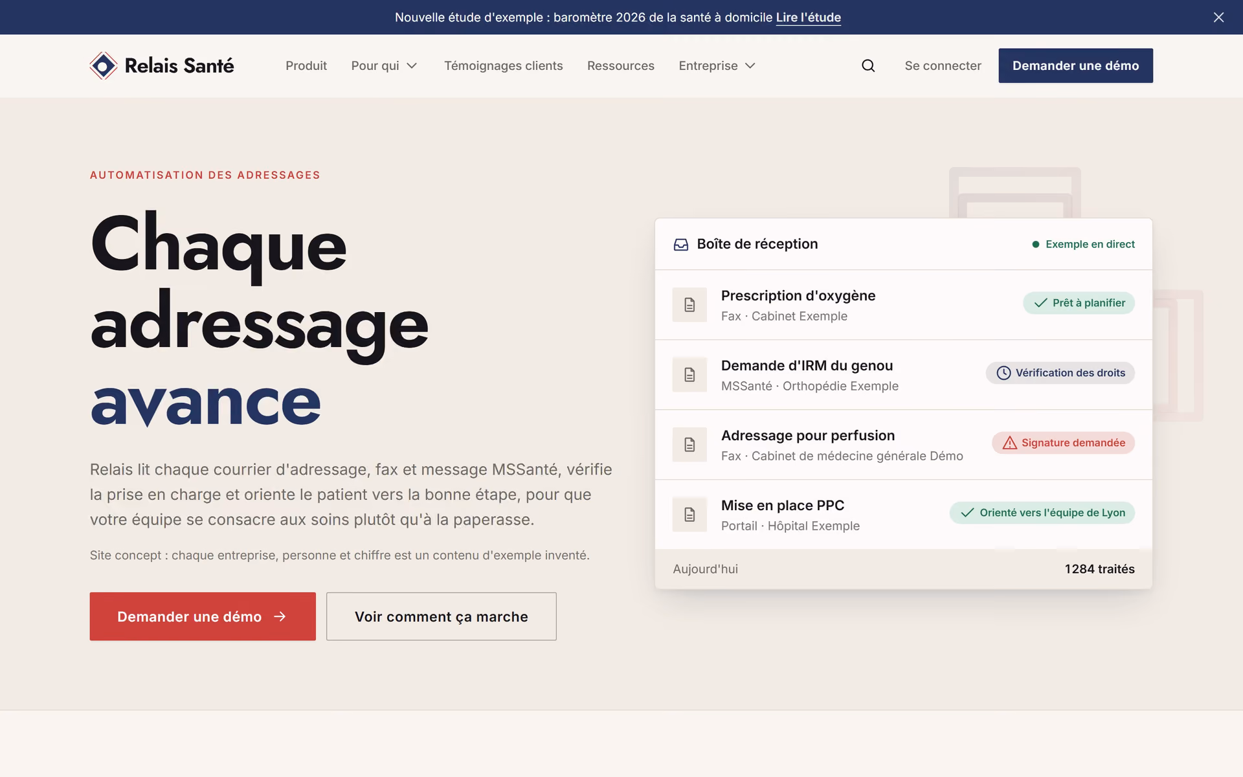
Task: Go to Témoignages clients page
Action: [x=503, y=65]
